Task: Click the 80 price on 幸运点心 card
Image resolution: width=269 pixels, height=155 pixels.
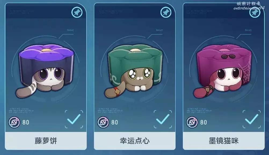Action: pyautogui.click(x=115, y=122)
